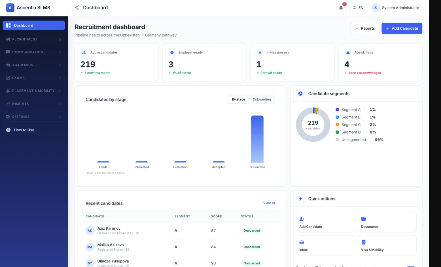Select the By stage chart toggle
This screenshot has width=441, height=267.
238,99
